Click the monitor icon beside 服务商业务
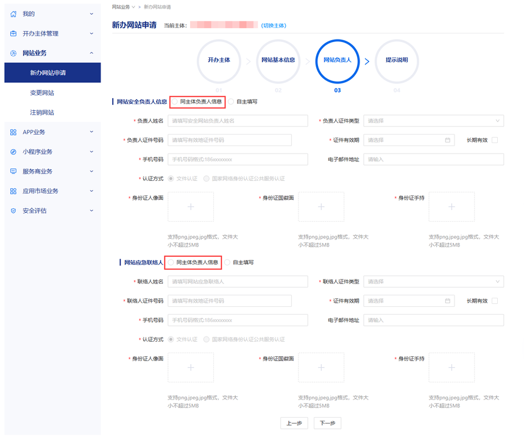The height and width of the screenshot is (439, 524). (x=13, y=172)
